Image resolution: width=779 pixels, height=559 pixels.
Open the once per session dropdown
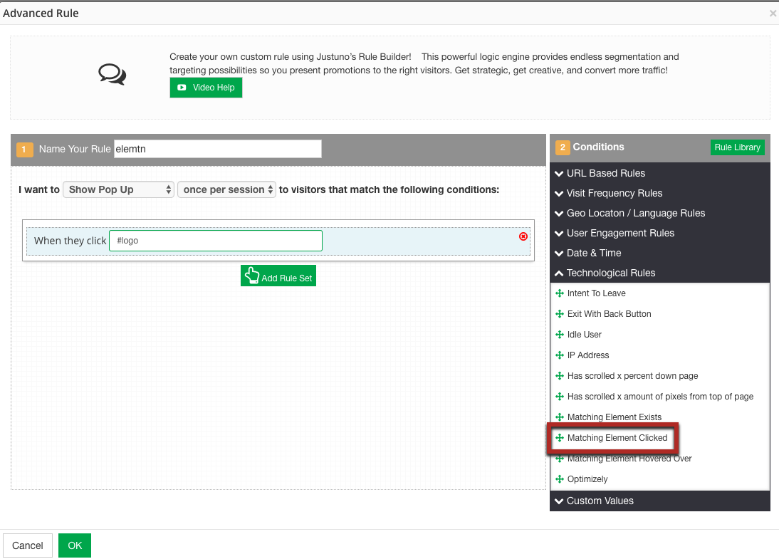click(x=226, y=189)
